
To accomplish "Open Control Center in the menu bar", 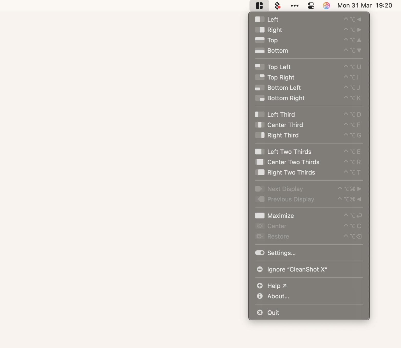I will coord(311,6).
